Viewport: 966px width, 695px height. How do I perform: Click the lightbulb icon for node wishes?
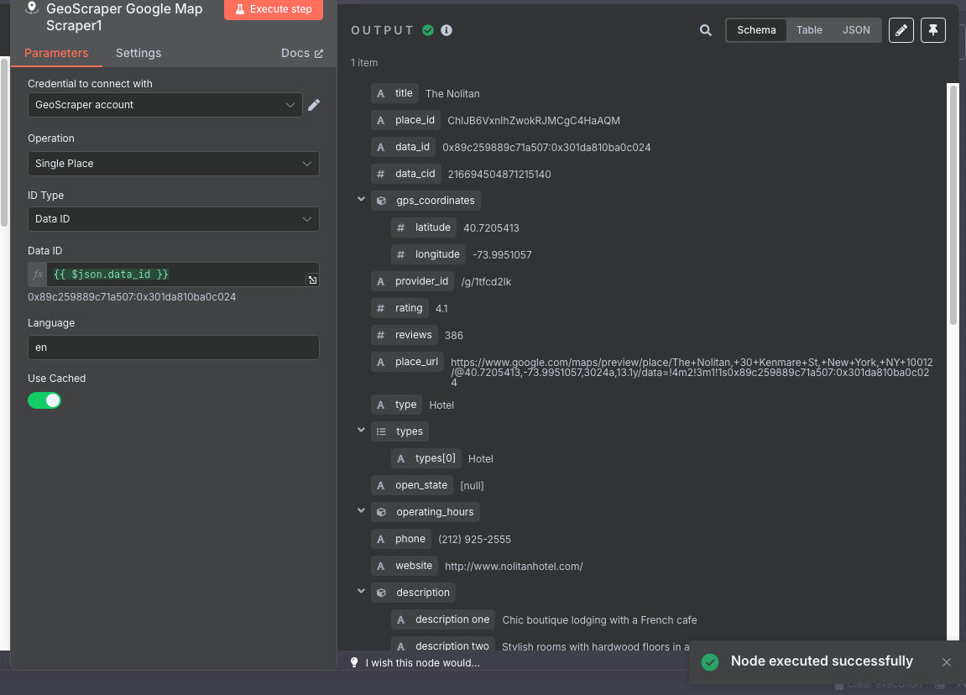coord(354,662)
